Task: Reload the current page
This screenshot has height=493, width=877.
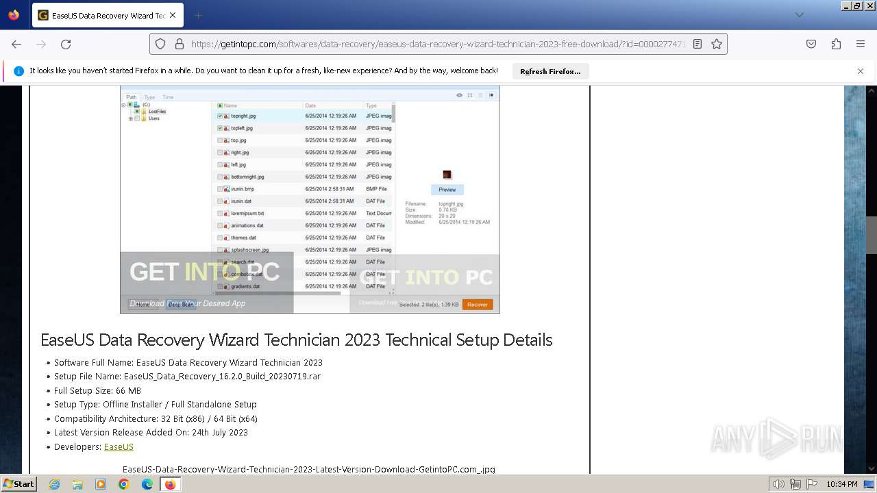Action: point(66,44)
